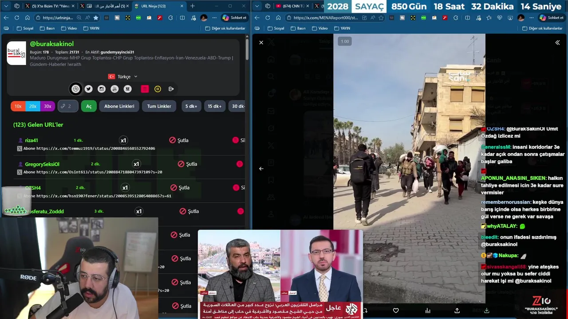
Task: Refresh the left browser page
Action: point(17,18)
